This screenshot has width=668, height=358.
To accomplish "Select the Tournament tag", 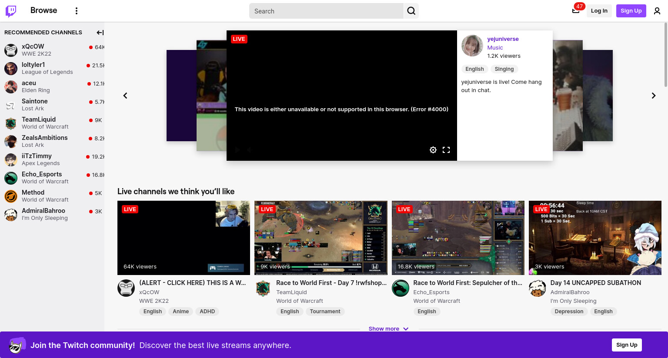I will (325, 312).
